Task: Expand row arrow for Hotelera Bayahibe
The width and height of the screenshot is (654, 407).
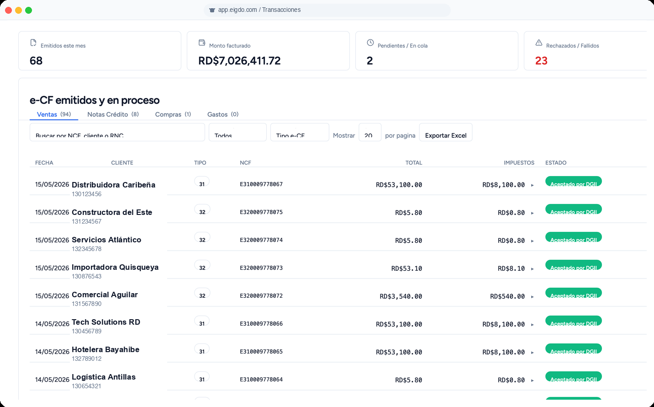Action: (533, 353)
